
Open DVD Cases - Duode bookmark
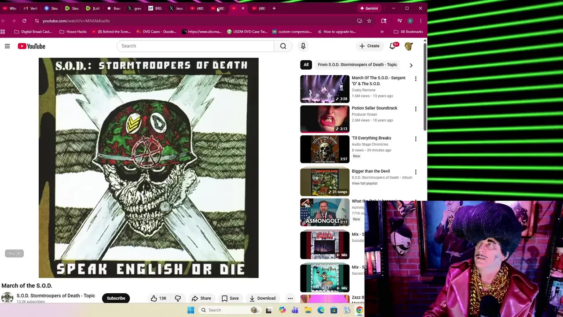[156, 32]
